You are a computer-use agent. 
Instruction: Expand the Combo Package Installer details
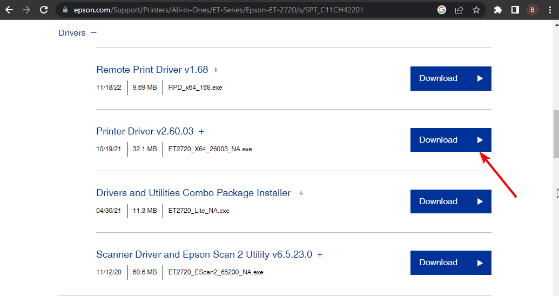pyautogui.click(x=301, y=193)
